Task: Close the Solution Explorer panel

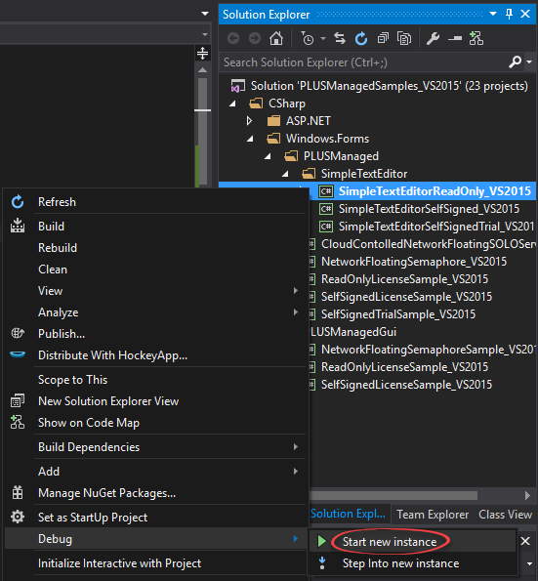Action: [x=525, y=14]
